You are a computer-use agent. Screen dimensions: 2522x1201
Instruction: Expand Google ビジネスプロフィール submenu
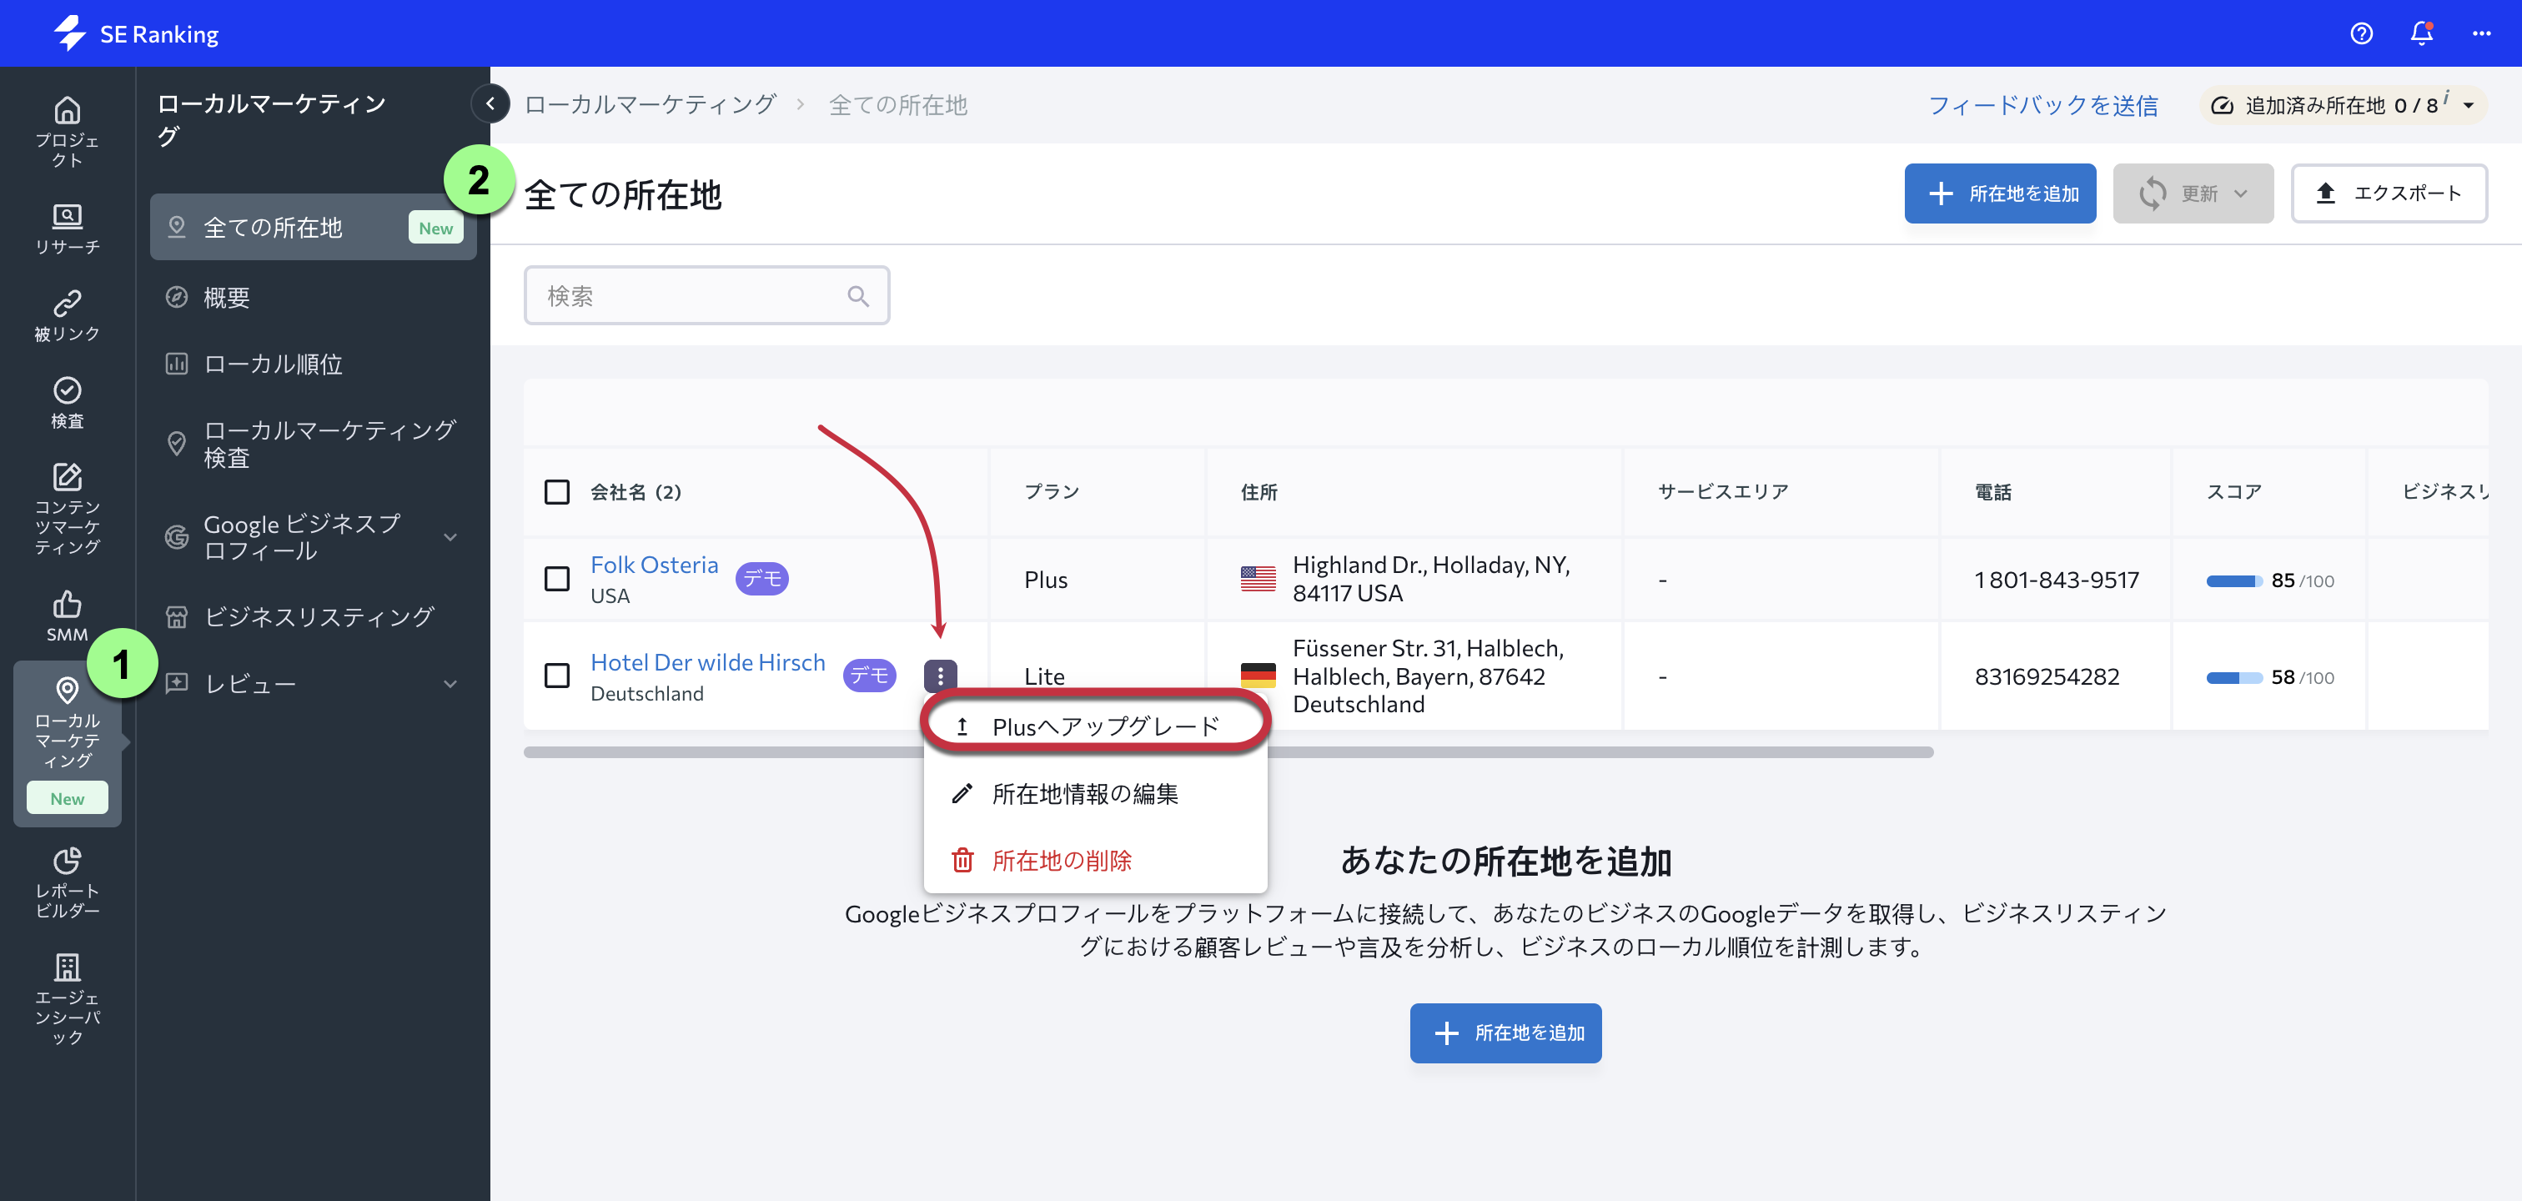pyautogui.click(x=450, y=536)
